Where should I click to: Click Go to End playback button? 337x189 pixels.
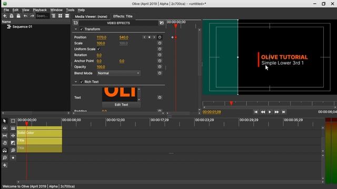point(284,112)
